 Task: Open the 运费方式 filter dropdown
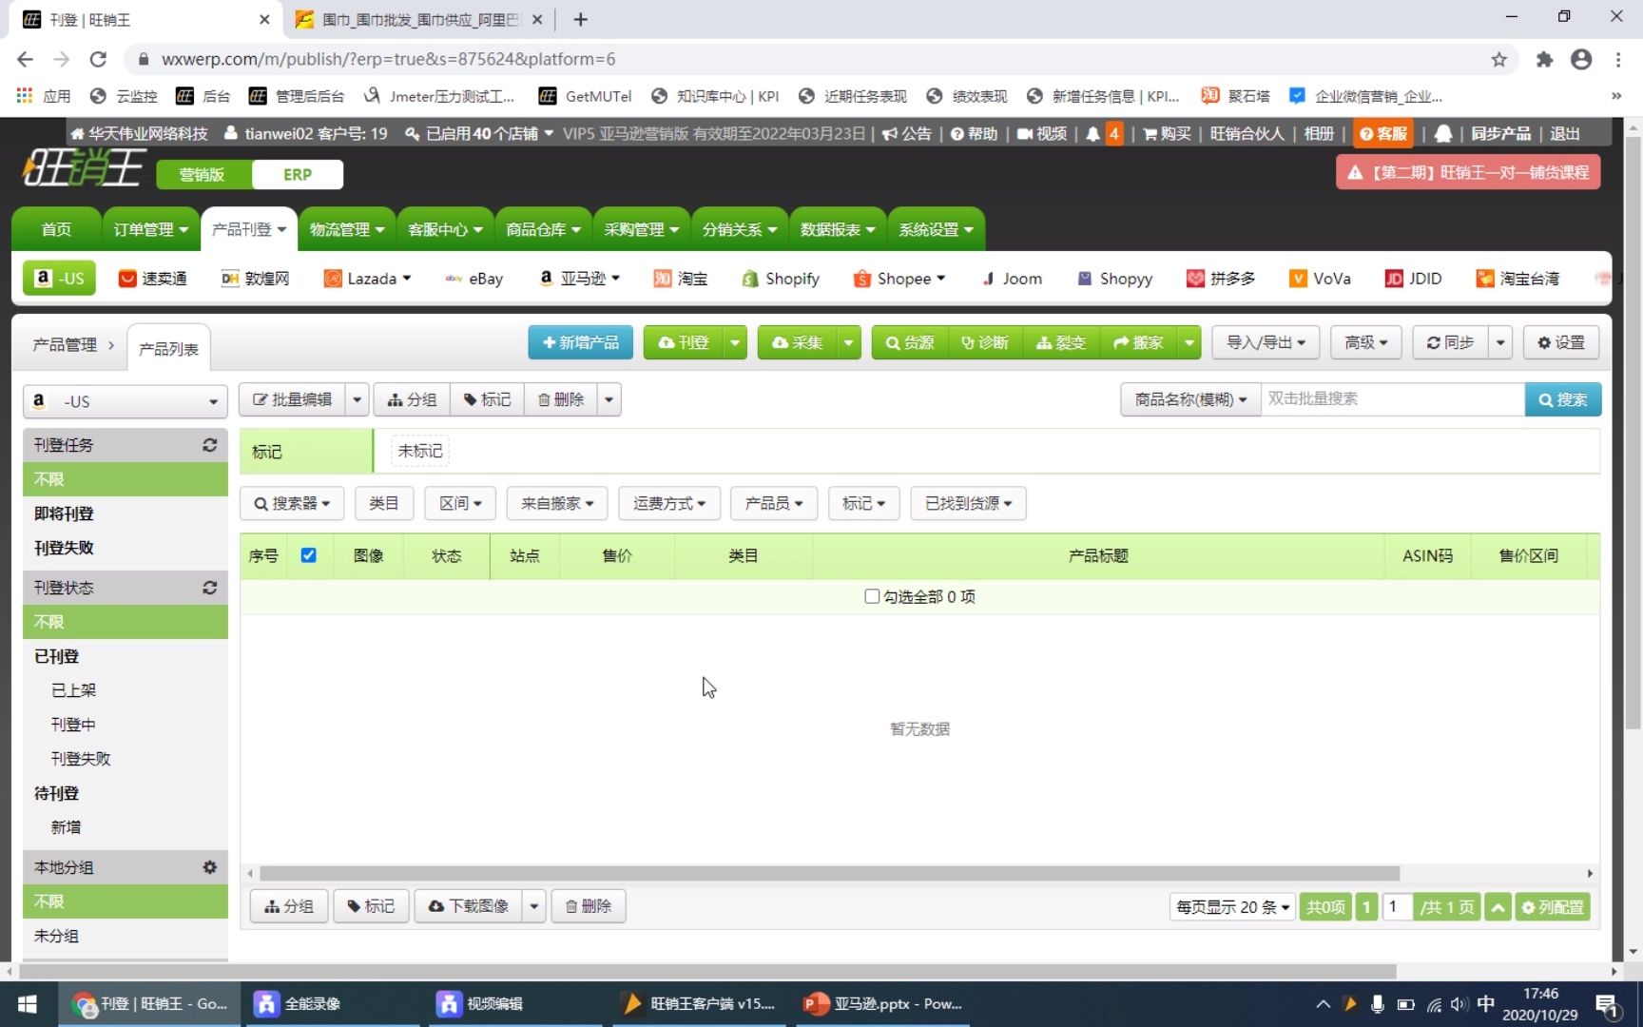click(669, 503)
